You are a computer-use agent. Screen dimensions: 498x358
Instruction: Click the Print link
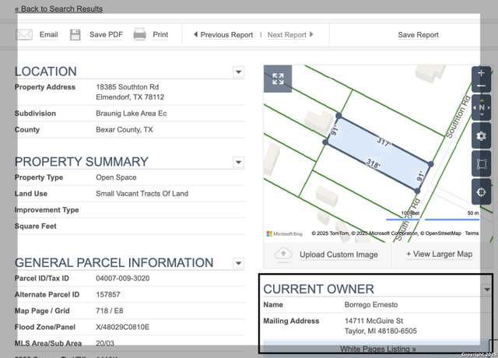click(160, 34)
